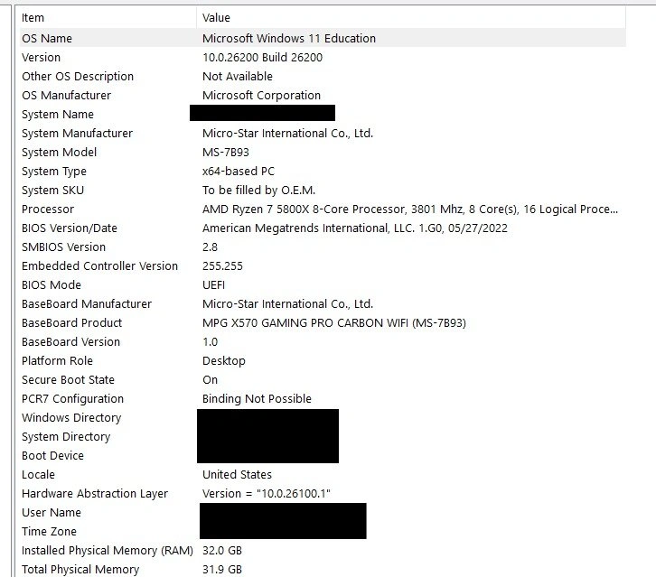Select the Windows Directory row label
The image size is (656, 577).
click(71, 418)
